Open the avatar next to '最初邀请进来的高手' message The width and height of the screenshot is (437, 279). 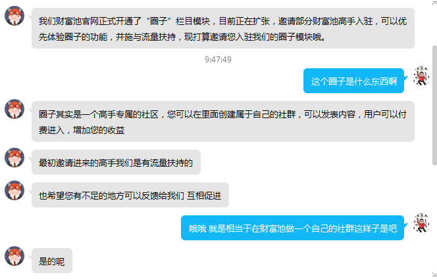tap(14, 158)
